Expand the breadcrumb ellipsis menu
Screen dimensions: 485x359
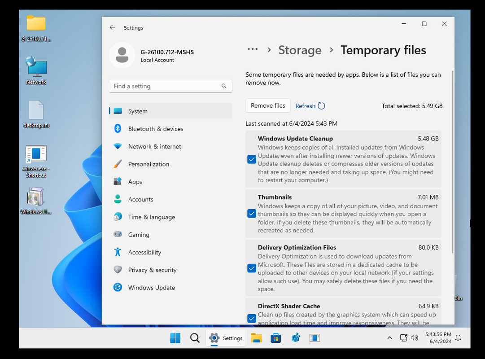coord(253,49)
